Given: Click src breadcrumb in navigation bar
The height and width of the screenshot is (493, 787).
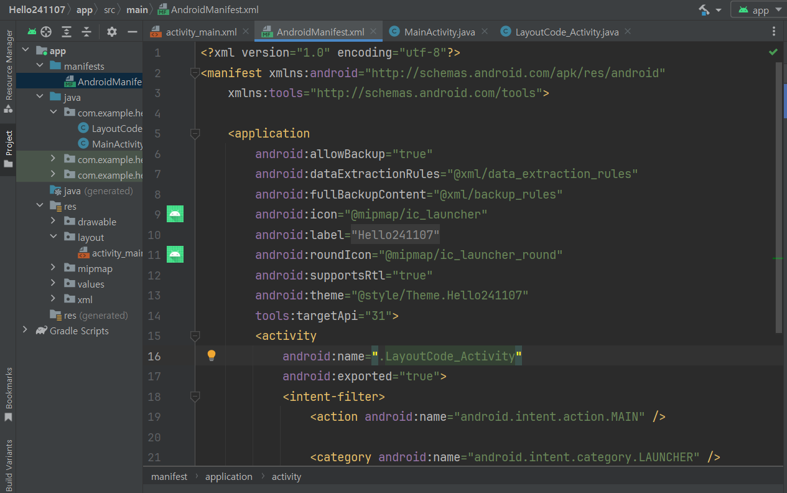Looking at the screenshot, I should [x=109, y=9].
